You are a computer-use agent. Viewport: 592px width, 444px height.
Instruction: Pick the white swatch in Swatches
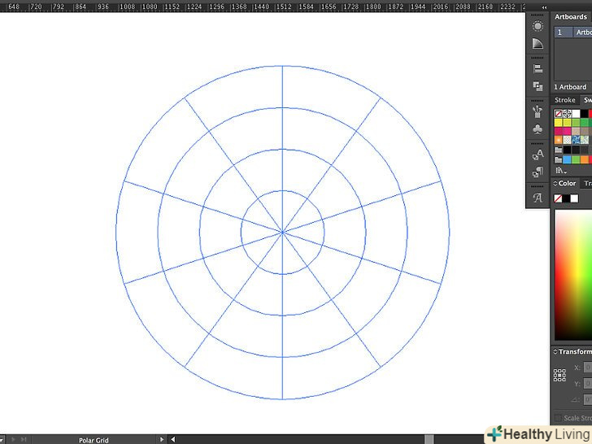tap(576, 114)
